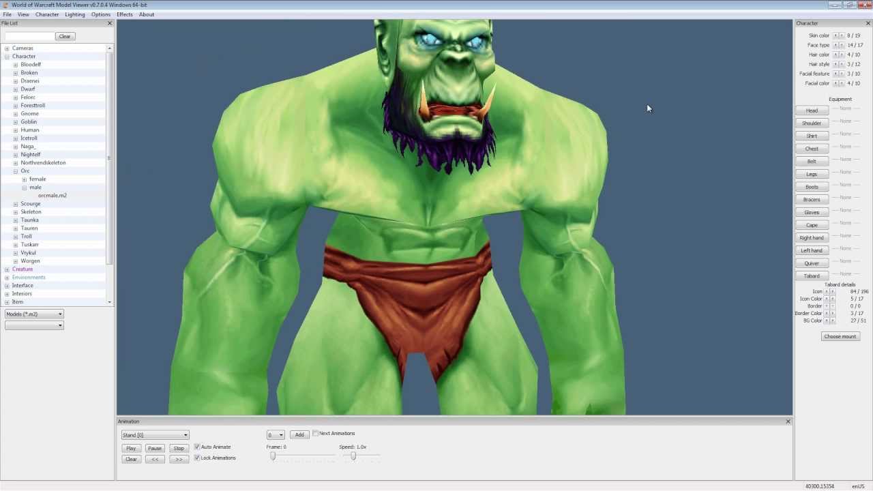Step tabard BG Color to next value
Screen dimensions: 873x491
832,321
